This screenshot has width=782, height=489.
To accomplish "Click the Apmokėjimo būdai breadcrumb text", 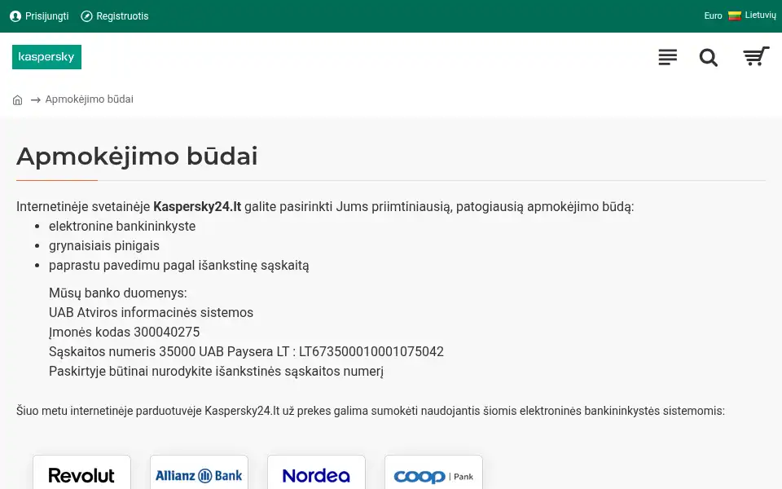I will pos(90,99).
